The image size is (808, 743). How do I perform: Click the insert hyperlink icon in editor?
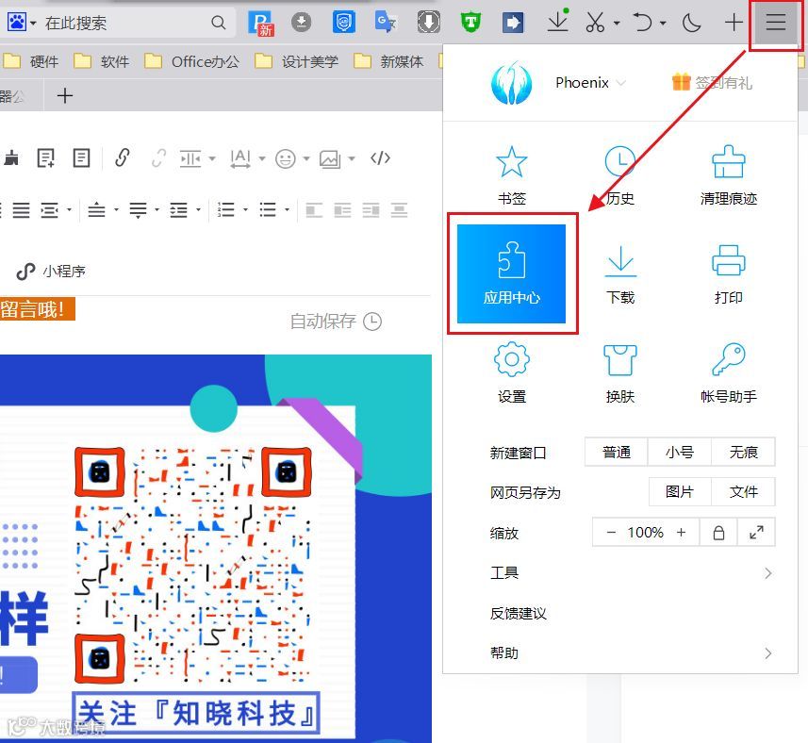coord(123,157)
